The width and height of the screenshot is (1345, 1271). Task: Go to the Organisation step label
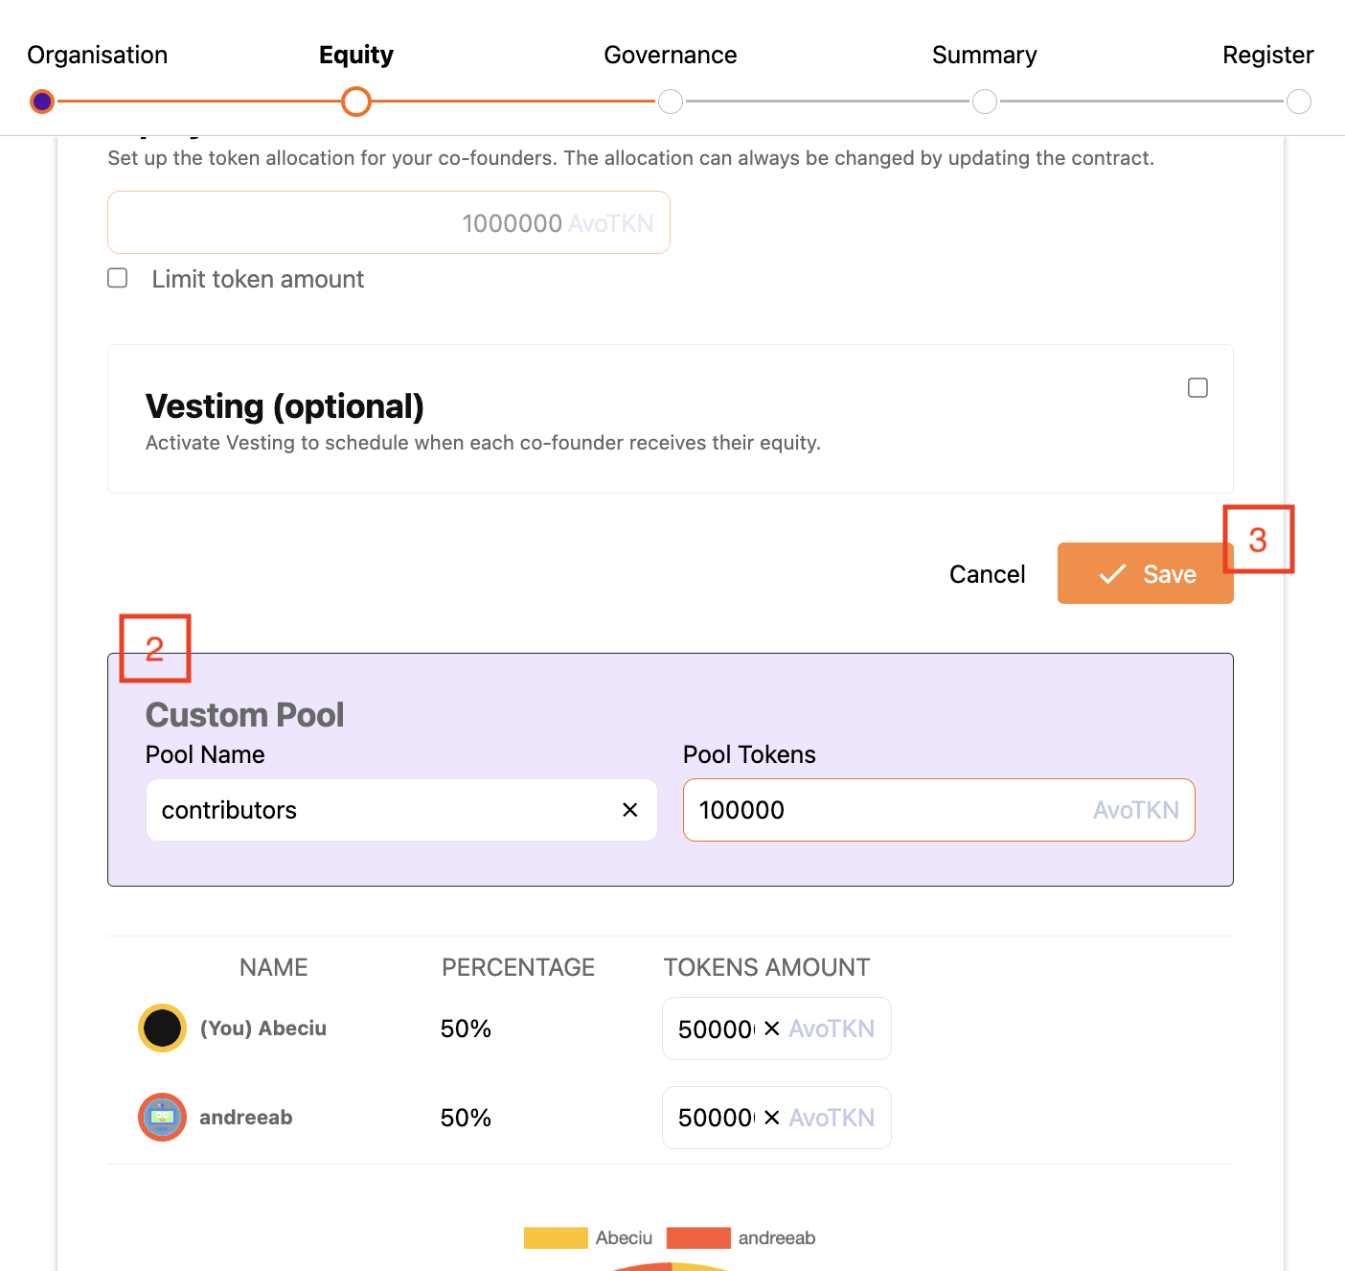tap(98, 55)
